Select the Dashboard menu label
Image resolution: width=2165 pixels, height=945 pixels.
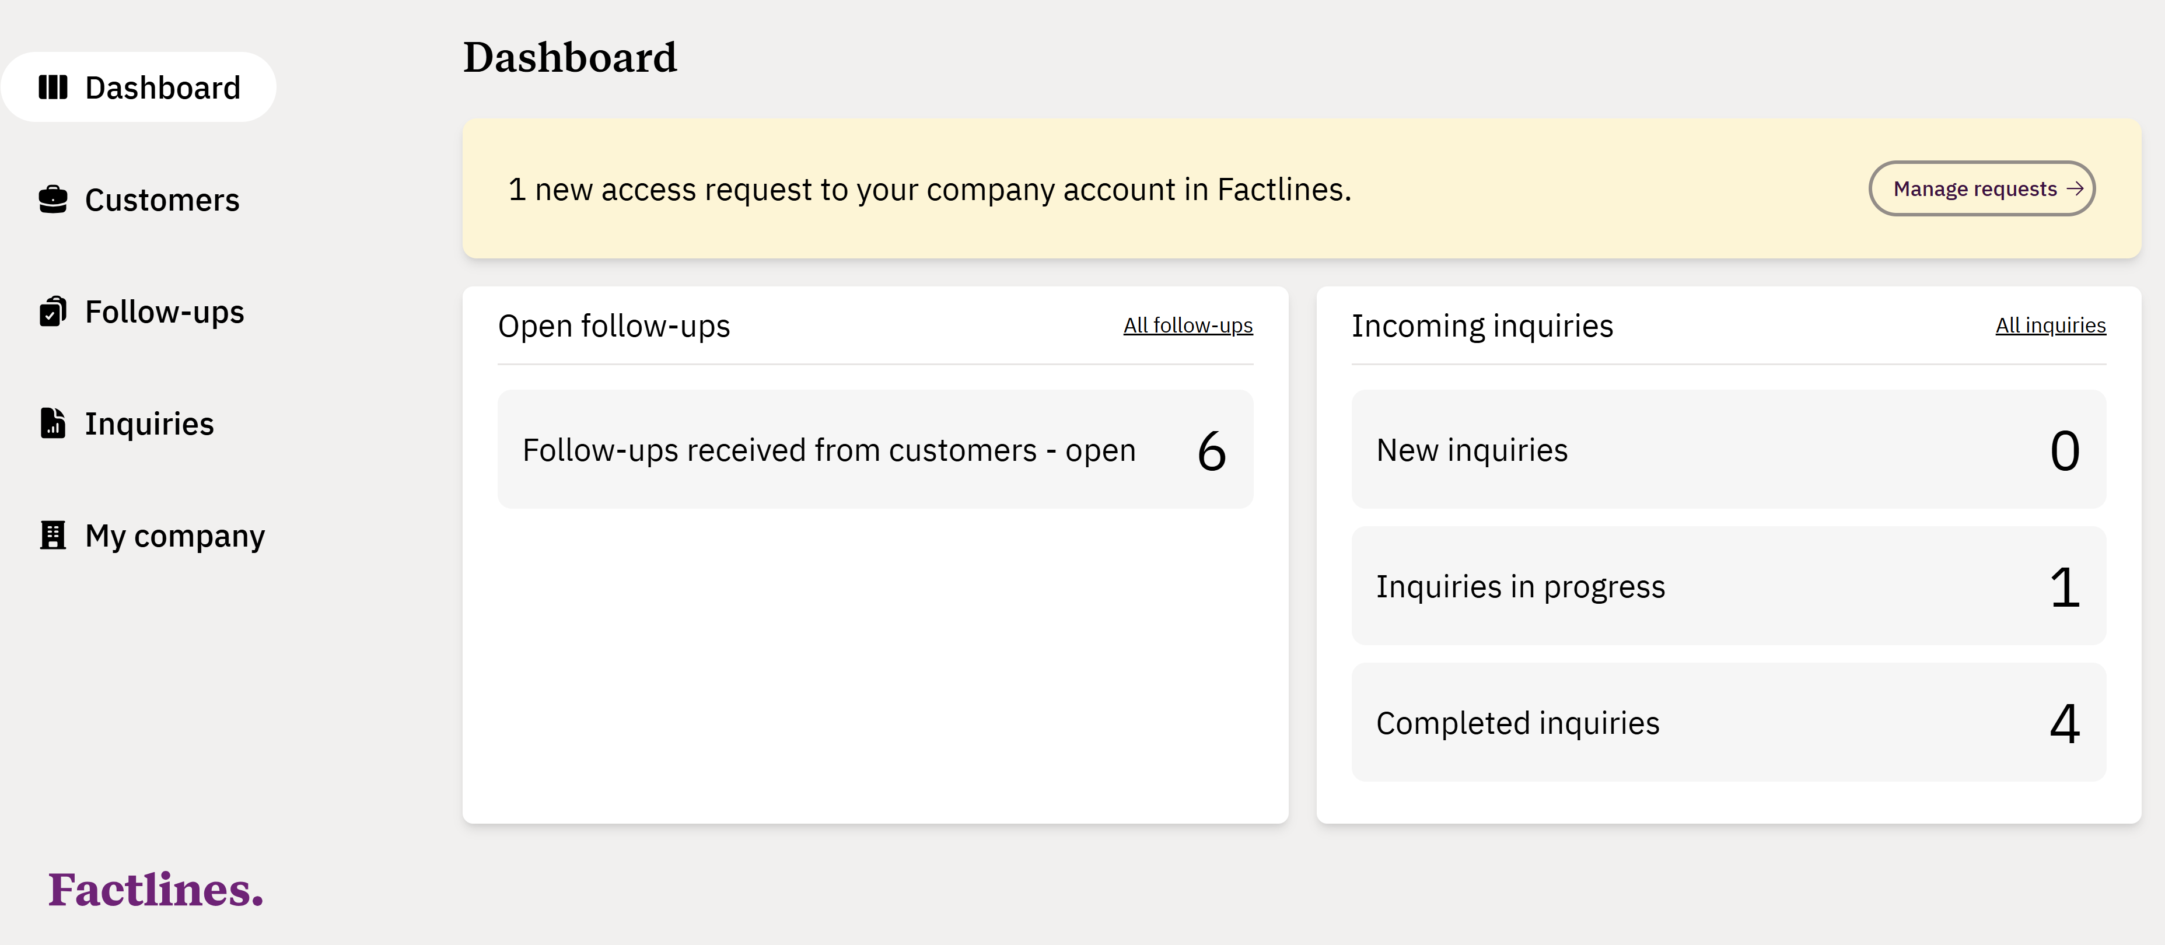tap(163, 87)
